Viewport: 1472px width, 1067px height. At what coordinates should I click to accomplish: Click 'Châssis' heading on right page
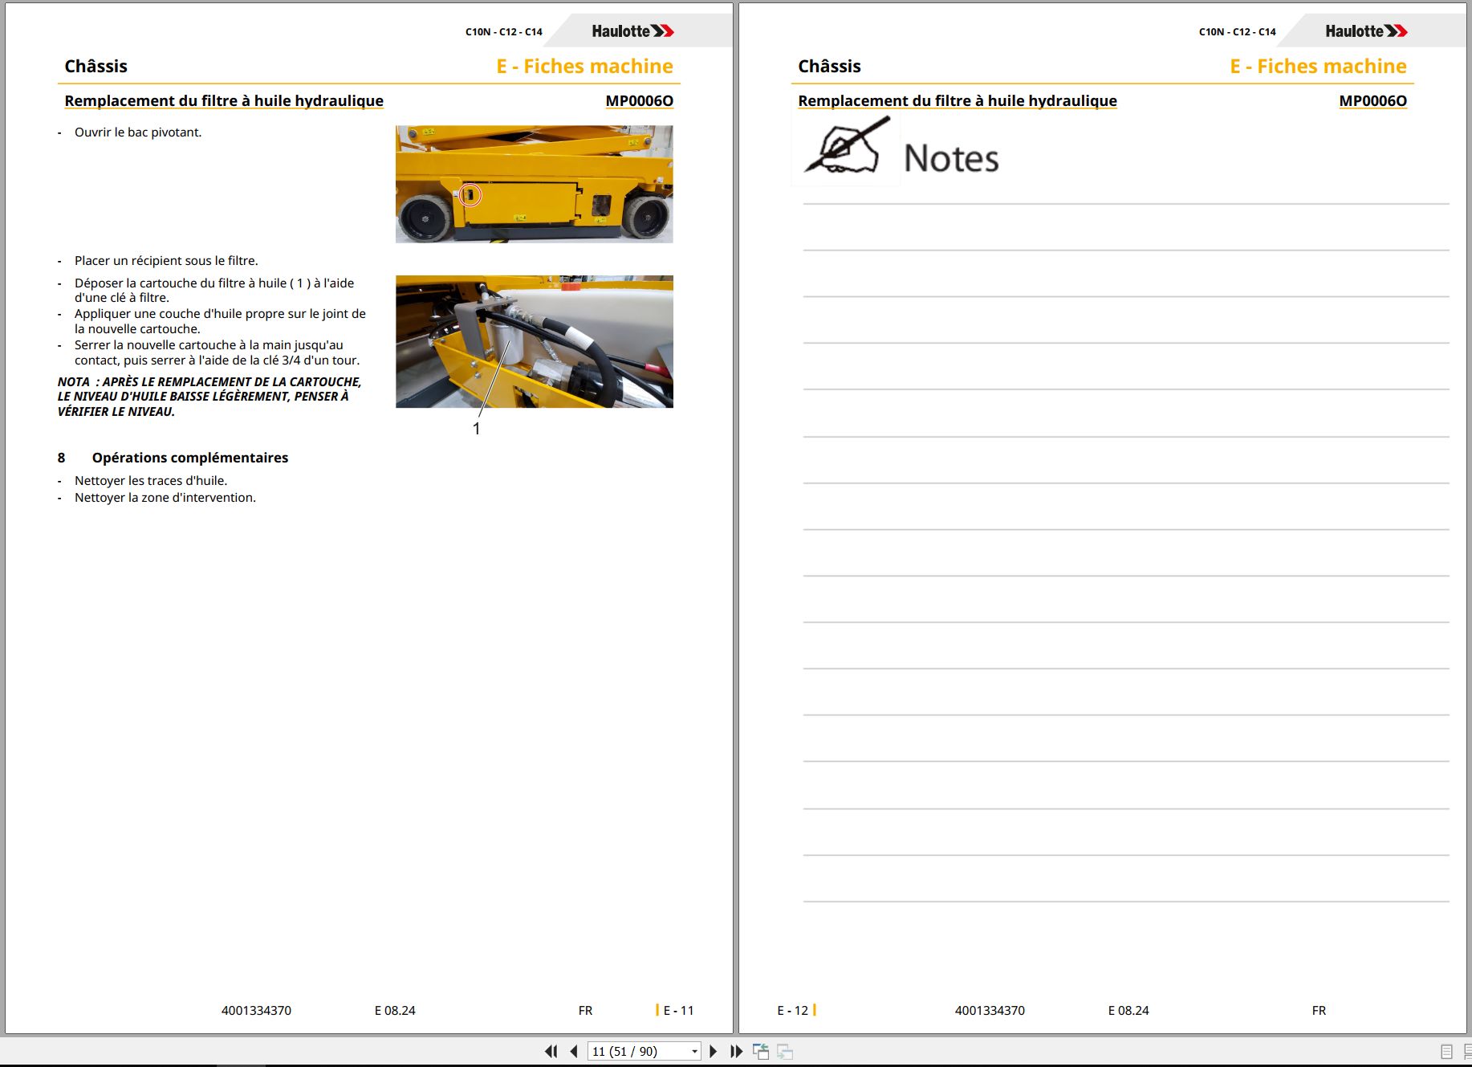(x=829, y=66)
